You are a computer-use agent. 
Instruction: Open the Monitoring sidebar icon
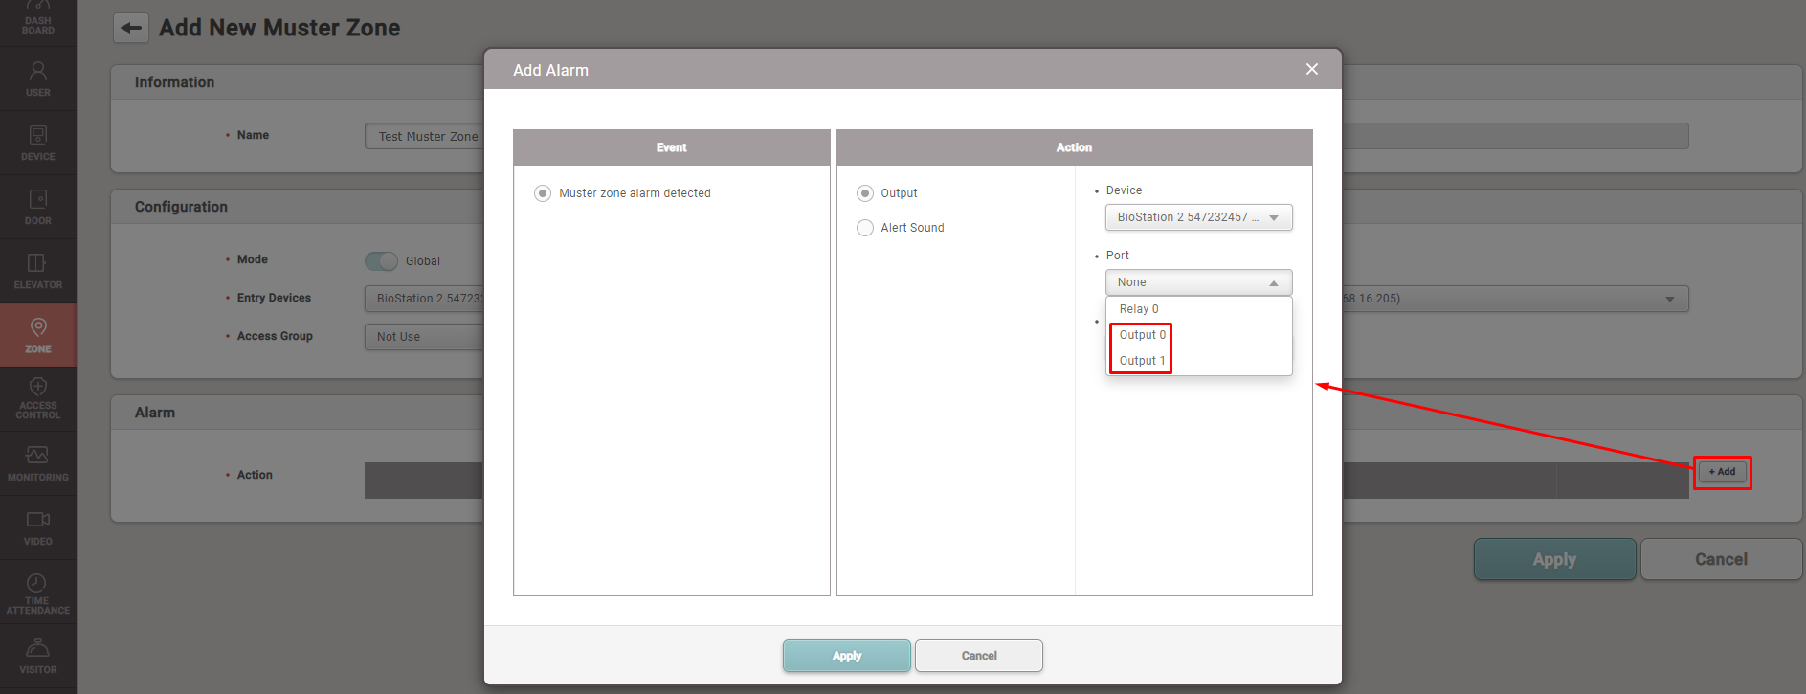pyautogui.click(x=38, y=462)
